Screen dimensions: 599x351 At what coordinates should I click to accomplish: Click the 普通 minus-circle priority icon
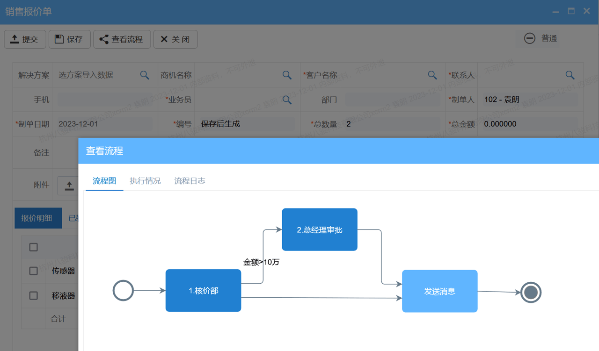coord(529,38)
